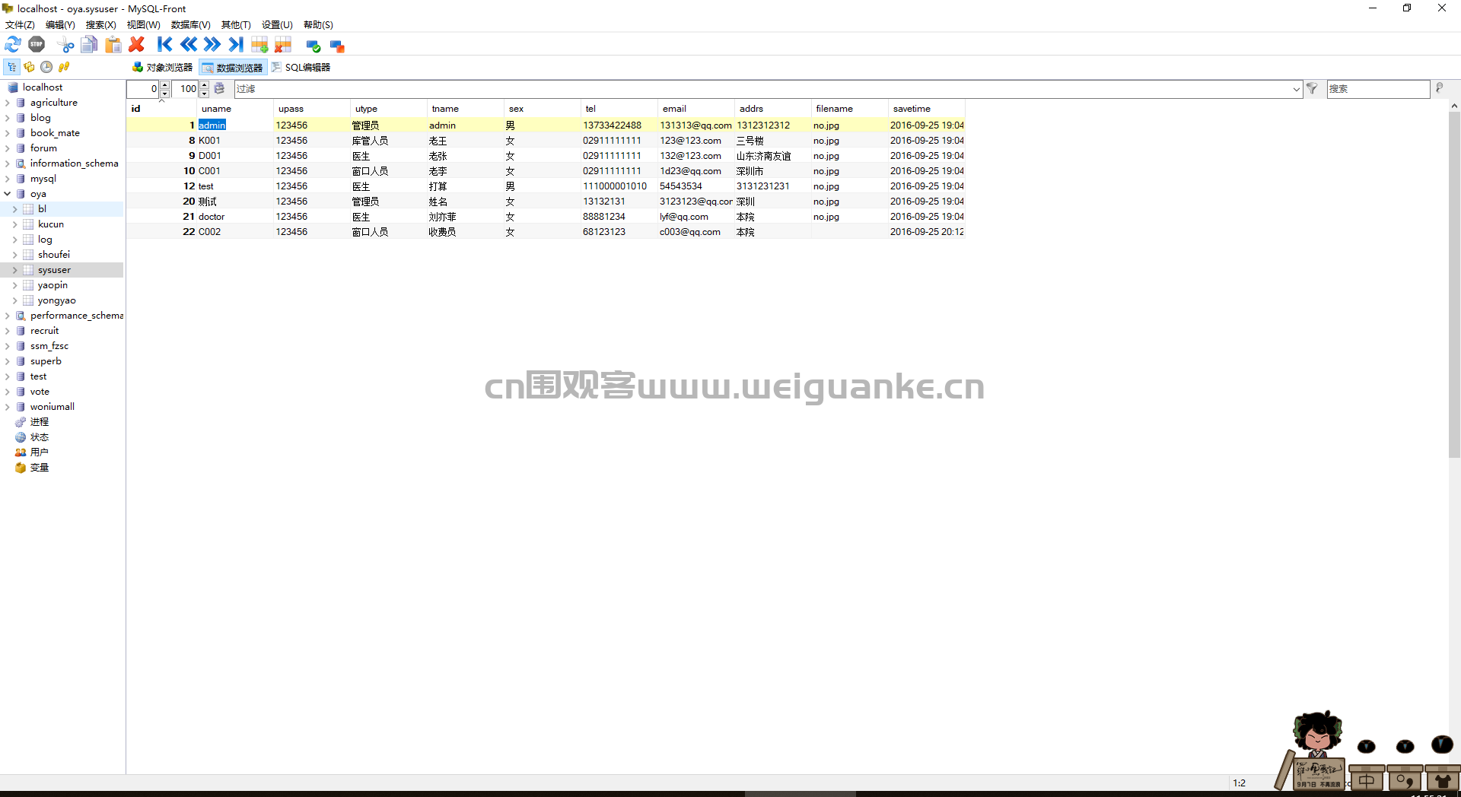
Task: Click the Copy documents icon
Action: [89, 45]
